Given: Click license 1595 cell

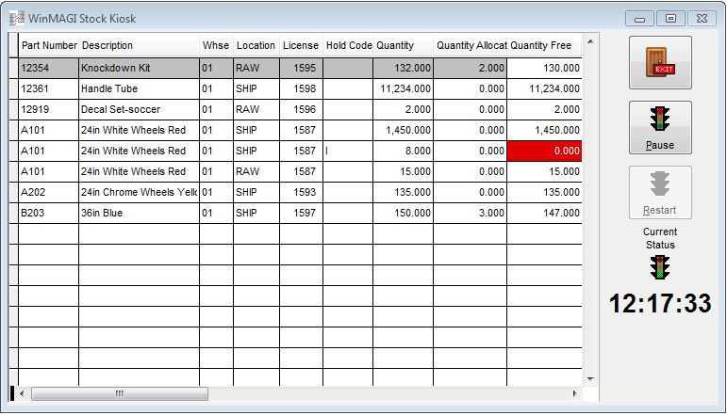Looking at the screenshot, I should click(x=301, y=68).
